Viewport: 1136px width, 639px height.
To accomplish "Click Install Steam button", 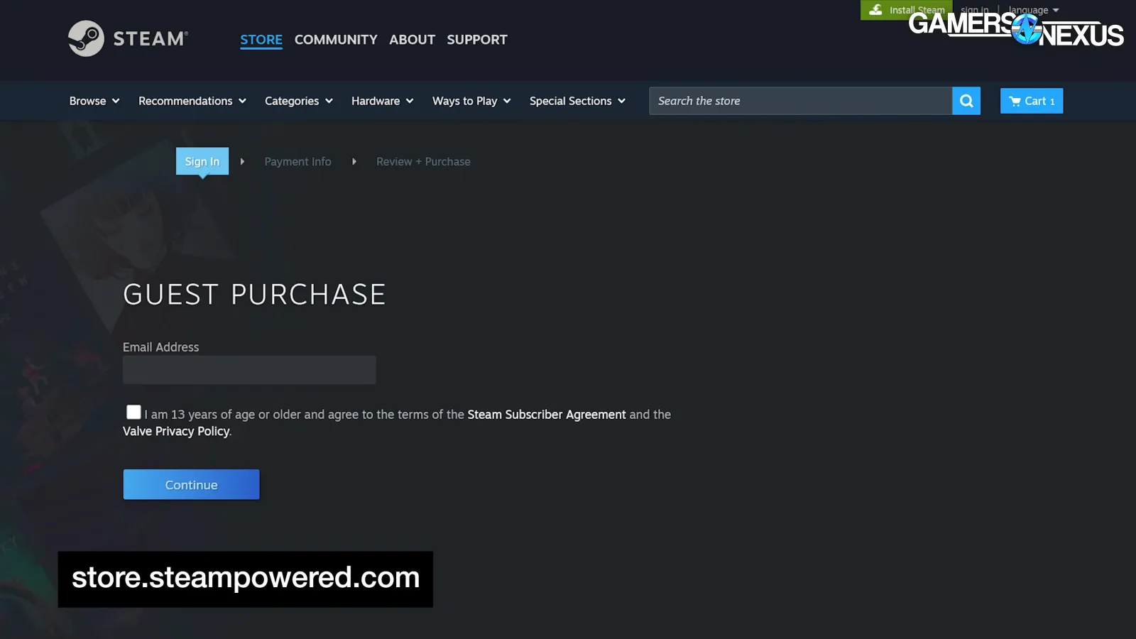I will coord(906,10).
